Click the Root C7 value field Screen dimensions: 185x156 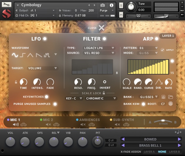tap(163, 104)
